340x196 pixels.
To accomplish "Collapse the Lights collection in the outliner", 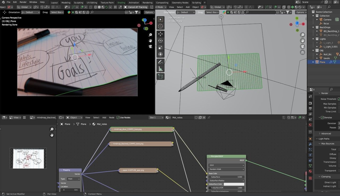I will [x=313, y=39].
